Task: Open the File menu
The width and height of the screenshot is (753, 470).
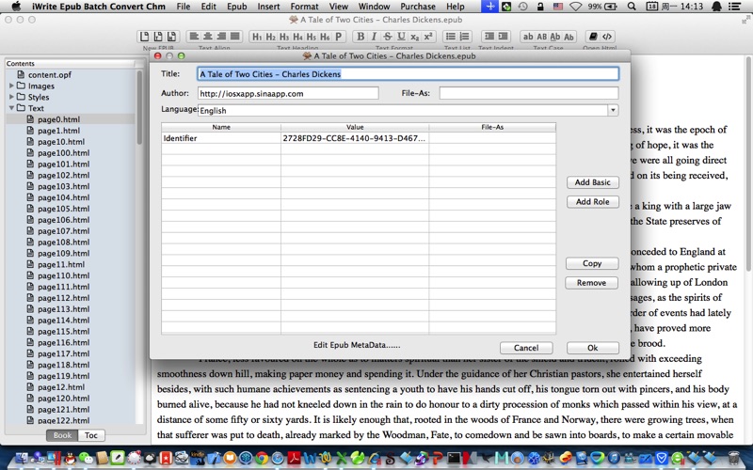Action: (x=183, y=7)
